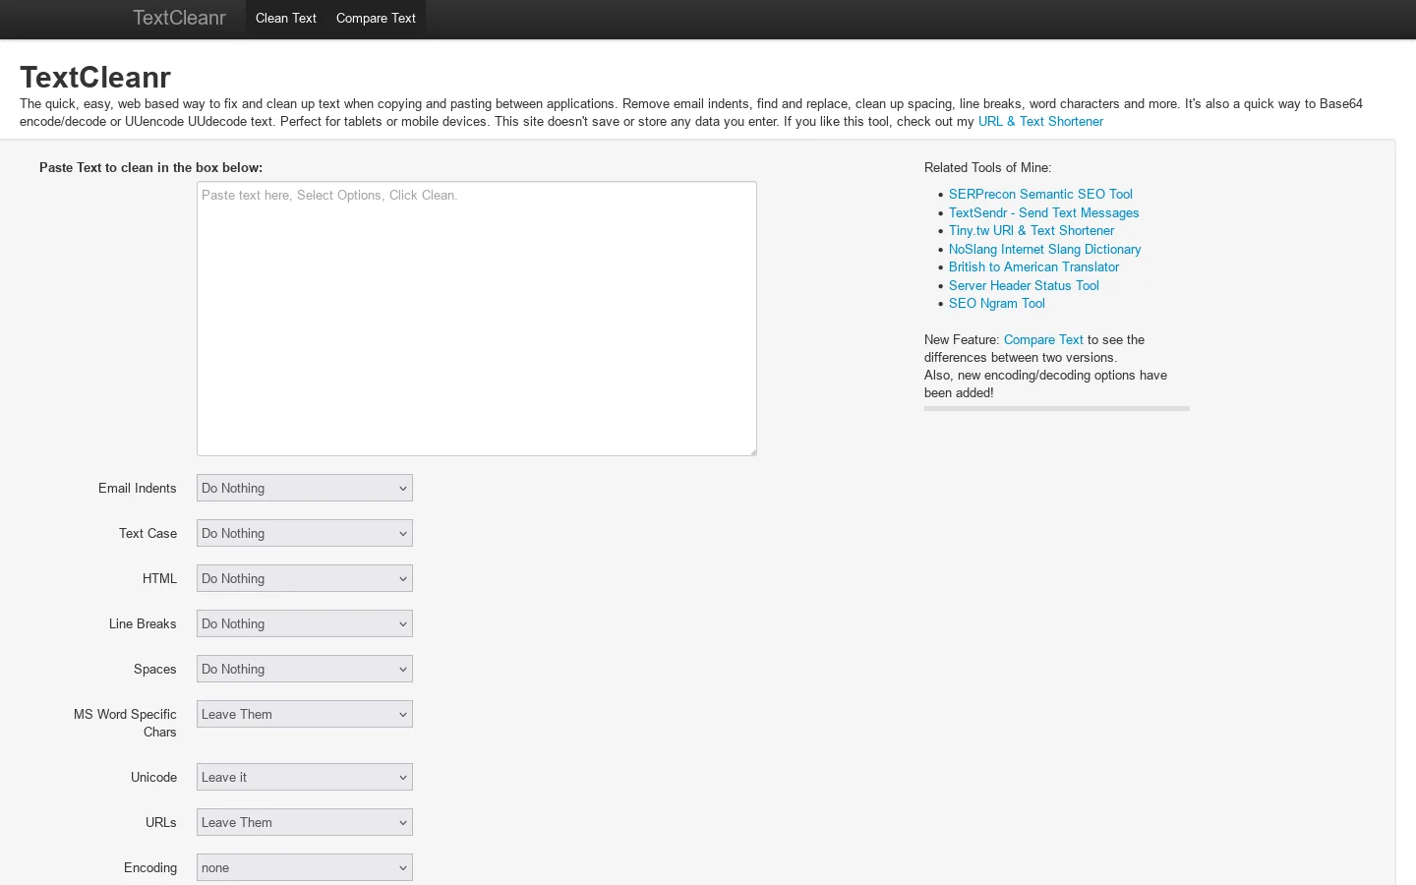Click the Related Tools of Mine heading
The width and height of the screenshot is (1416, 885).
(x=987, y=168)
